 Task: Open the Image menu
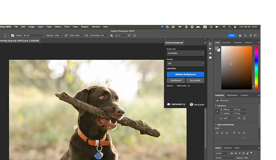[31, 27]
